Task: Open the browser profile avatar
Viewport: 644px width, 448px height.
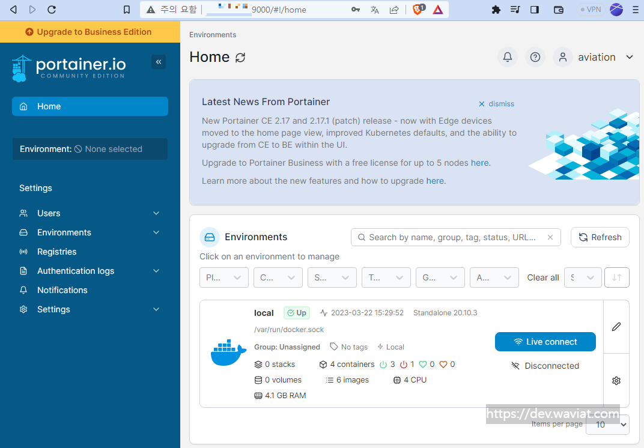Action: tap(616, 10)
